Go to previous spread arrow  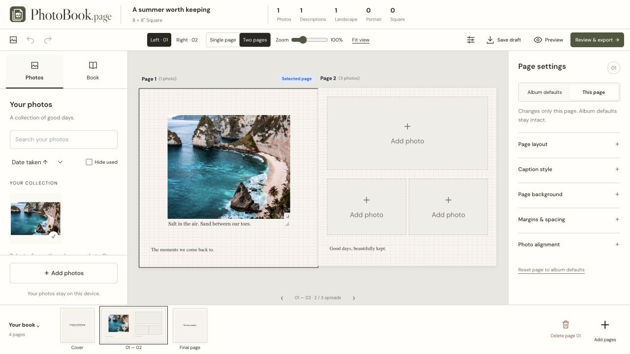click(282, 298)
